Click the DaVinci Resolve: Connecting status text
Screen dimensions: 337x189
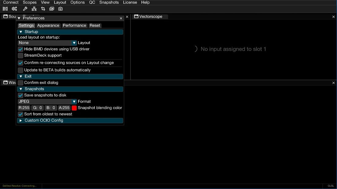20,186
